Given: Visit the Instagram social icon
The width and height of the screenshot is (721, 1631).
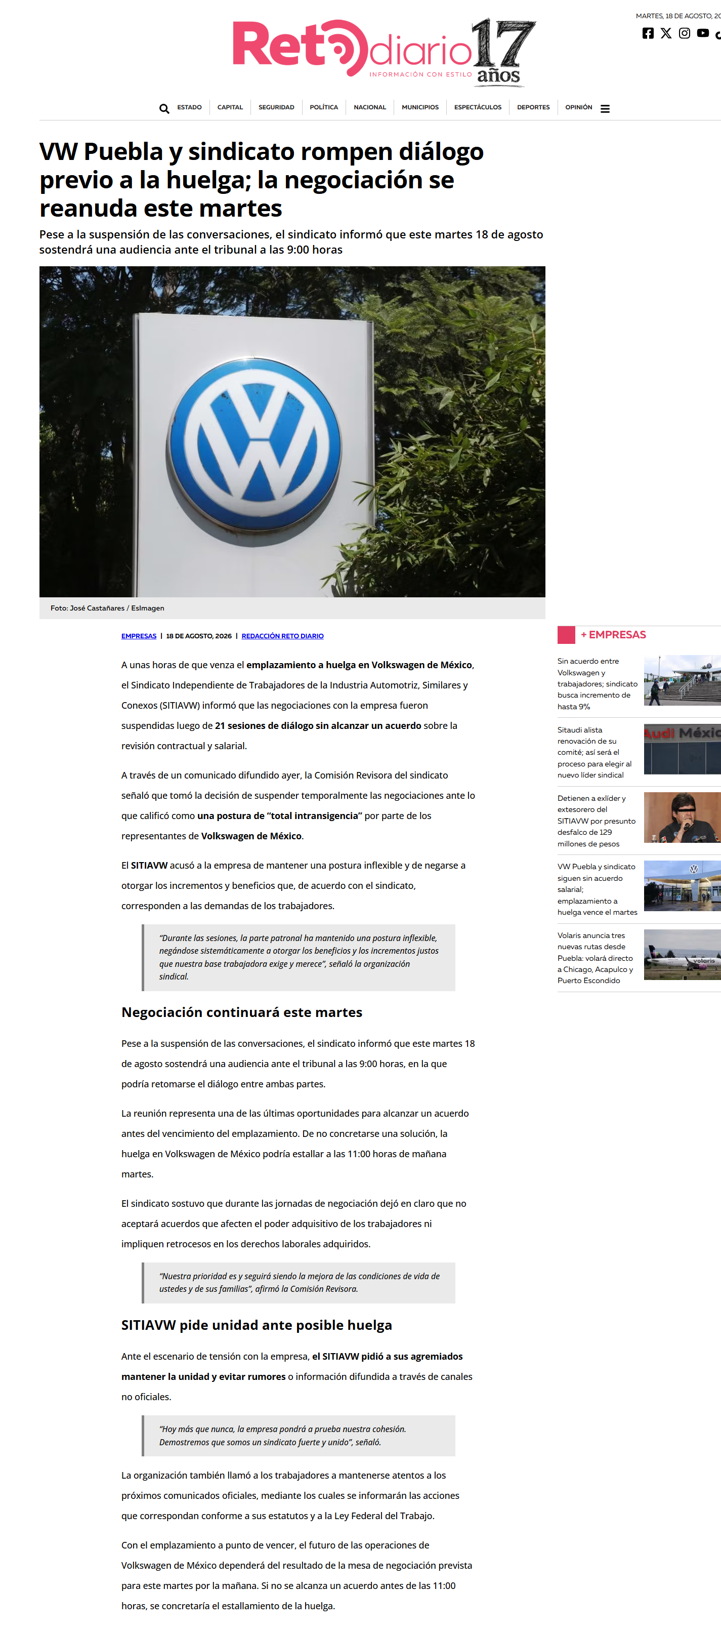Looking at the screenshot, I should tap(684, 33).
